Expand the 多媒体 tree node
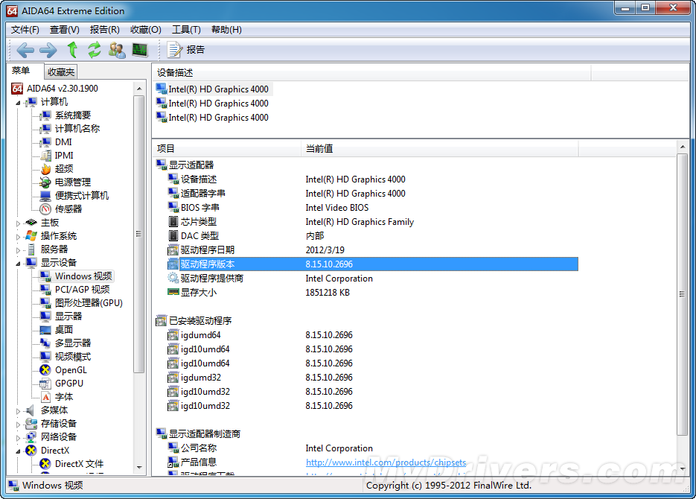Screen dimensions: 696x499 19,410
